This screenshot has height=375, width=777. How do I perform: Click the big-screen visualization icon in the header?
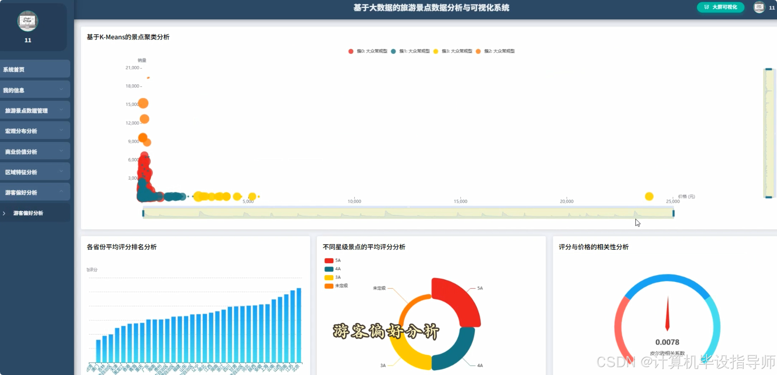pyautogui.click(x=706, y=7)
